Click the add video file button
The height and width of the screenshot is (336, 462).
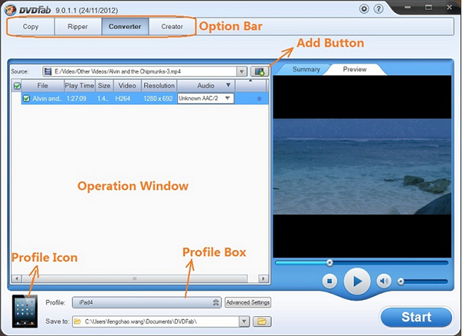tap(259, 72)
